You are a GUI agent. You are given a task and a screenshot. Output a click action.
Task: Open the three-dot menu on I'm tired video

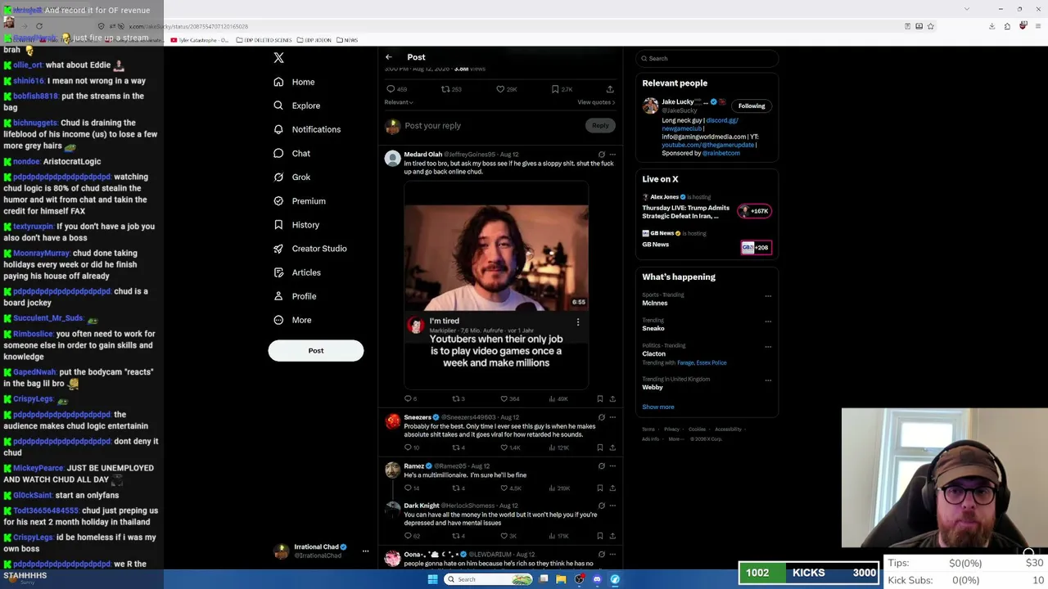[x=578, y=322]
